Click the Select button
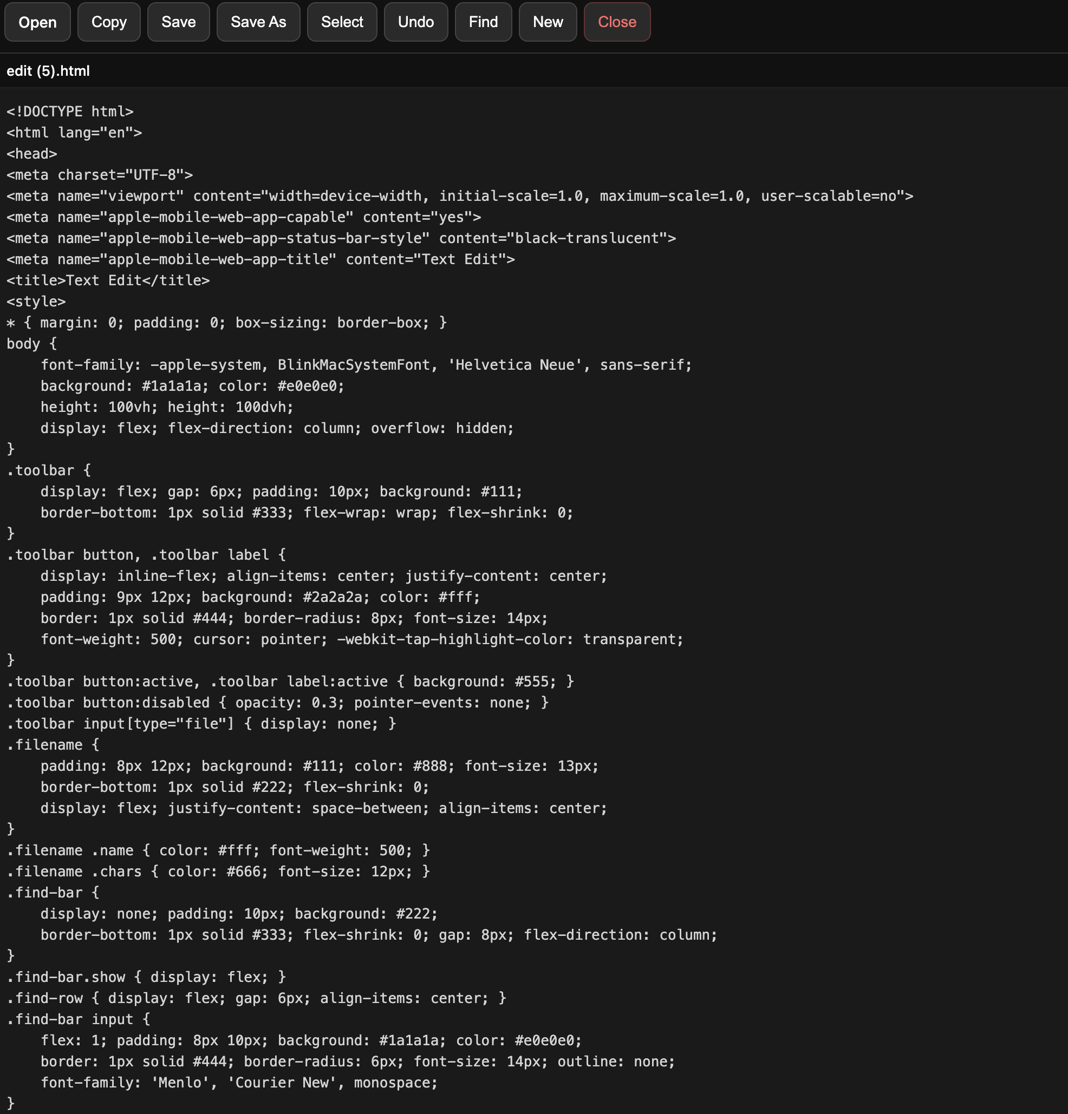The height and width of the screenshot is (1114, 1068). [x=342, y=22]
